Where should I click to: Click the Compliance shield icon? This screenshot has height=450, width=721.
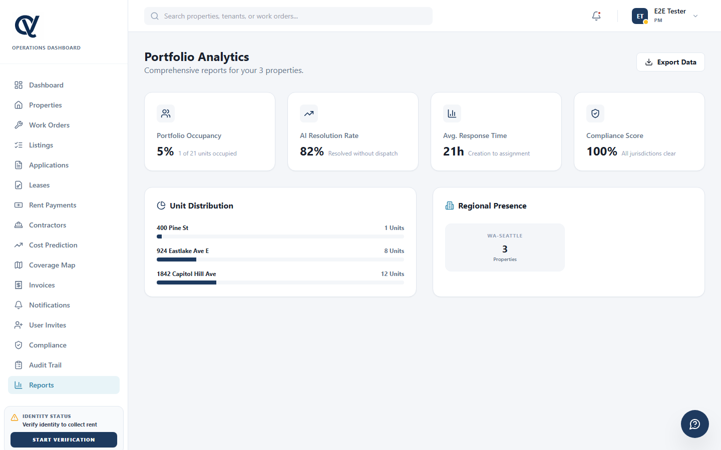point(18,345)
